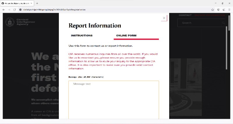
Task: Open a new browser tab
Action: click(x=37, y=3)
